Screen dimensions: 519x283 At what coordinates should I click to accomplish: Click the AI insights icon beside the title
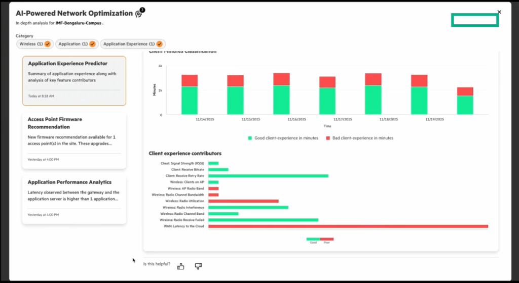(138, 14)
